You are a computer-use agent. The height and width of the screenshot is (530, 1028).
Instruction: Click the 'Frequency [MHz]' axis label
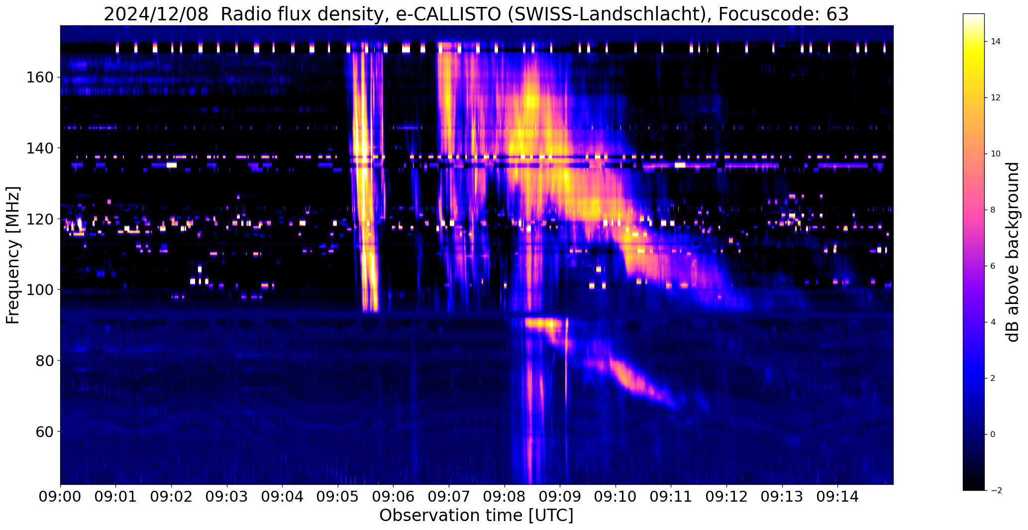13,255
